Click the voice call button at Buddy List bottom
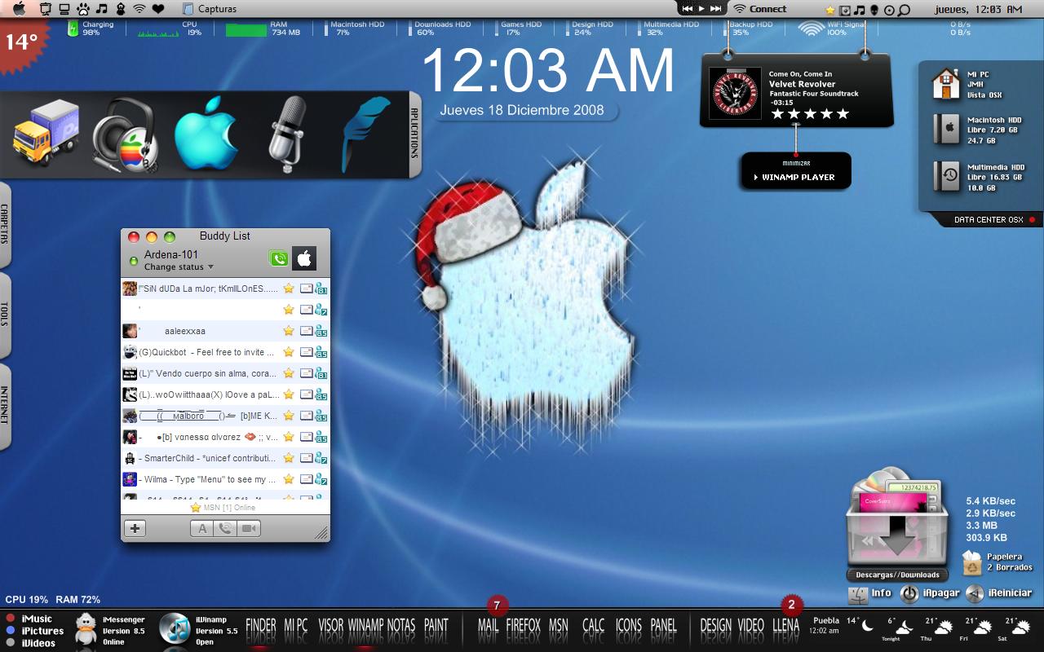1044x652 pixels. pyautogui.click(x=225, y=528)
